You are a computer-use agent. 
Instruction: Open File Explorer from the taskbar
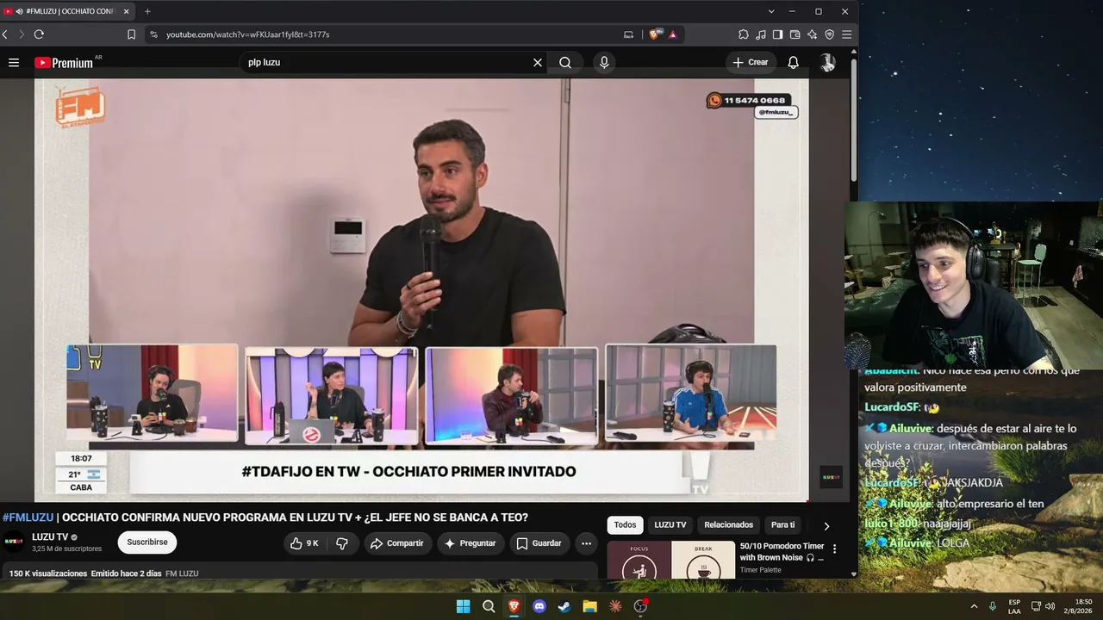point(589,606)
